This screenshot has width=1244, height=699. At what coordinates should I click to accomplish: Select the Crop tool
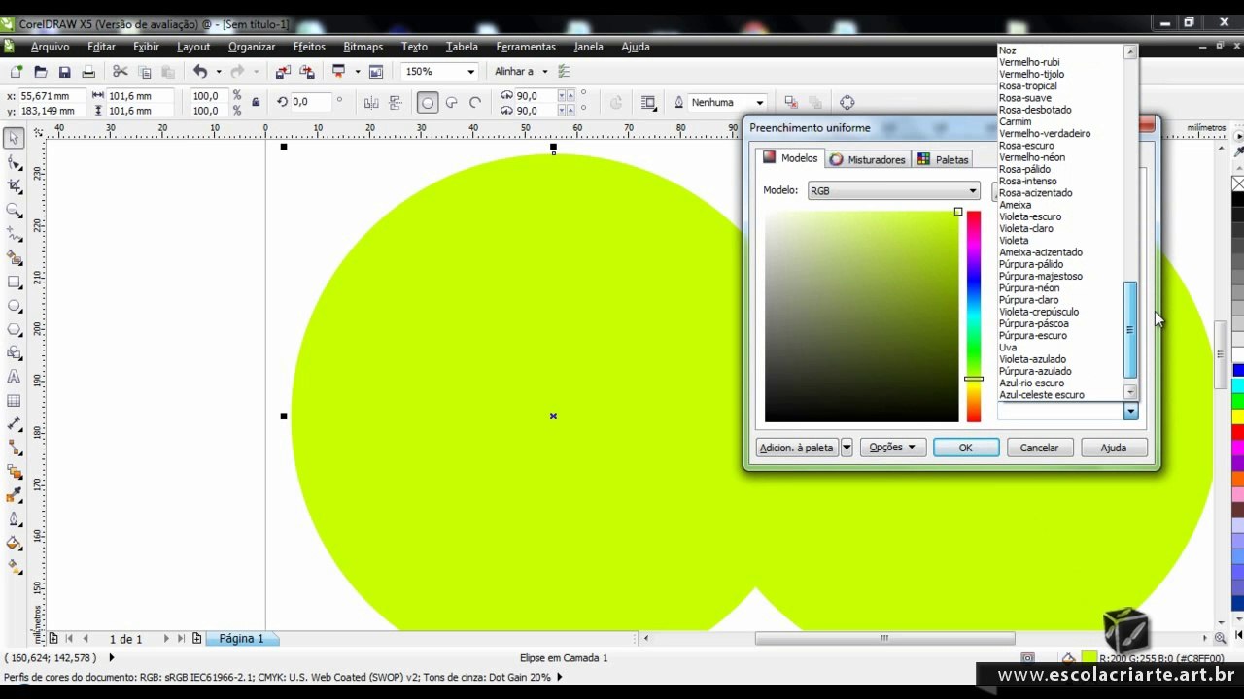(14, 186)
